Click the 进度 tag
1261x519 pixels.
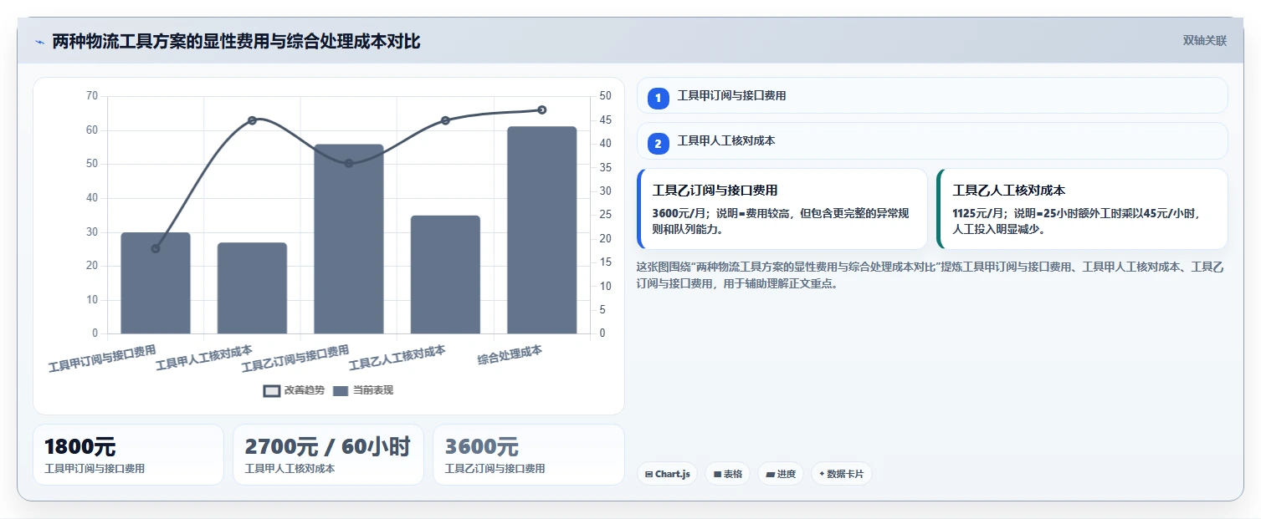781,474
